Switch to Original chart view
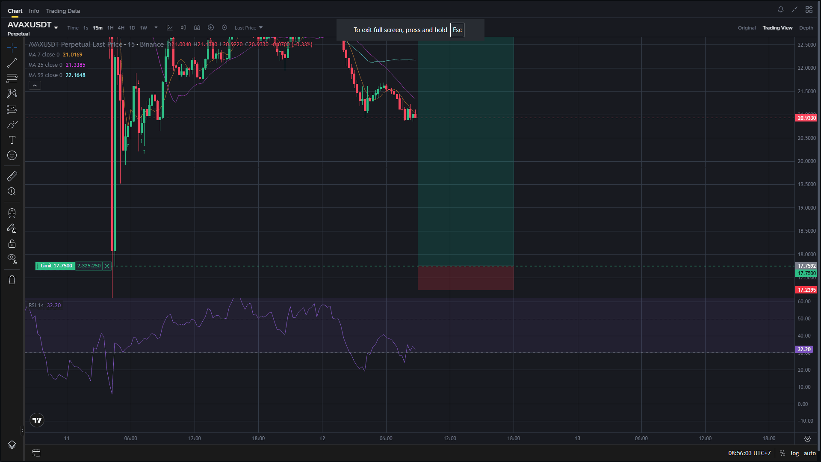 (x=747, y=28)
